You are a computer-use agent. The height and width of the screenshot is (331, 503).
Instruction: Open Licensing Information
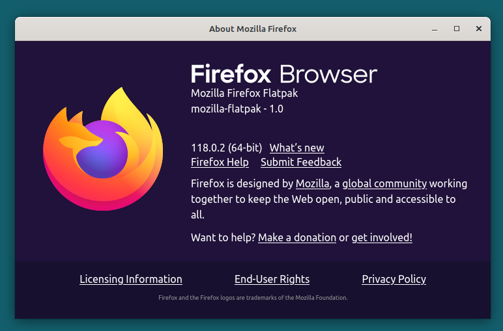pos(131,279)
